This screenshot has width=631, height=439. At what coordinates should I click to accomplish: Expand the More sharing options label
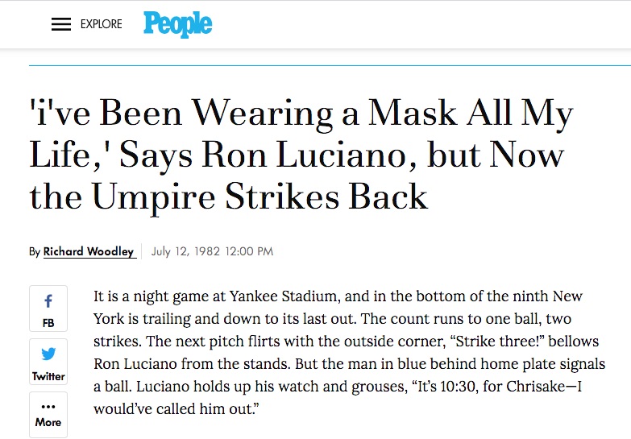48,421
